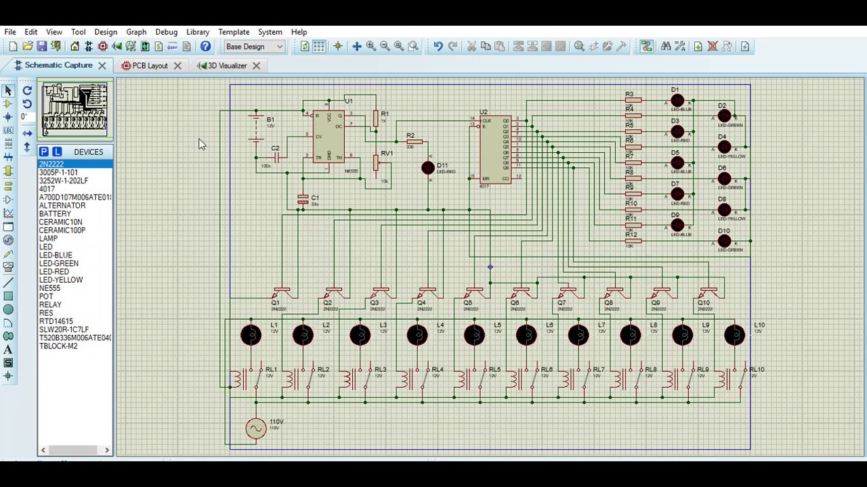The height and width of the screenshot is (487, 867).
Task: Open the Graph menu
Action: click(136, 32)
